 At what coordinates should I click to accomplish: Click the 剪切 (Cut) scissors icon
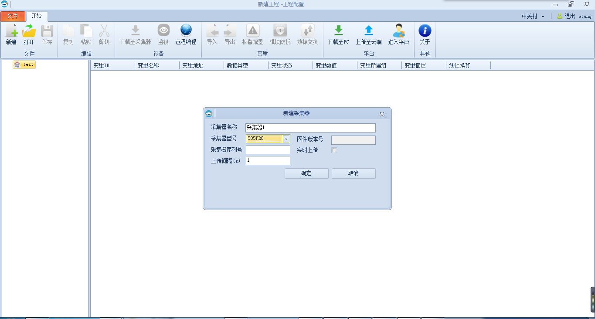[x=104, y=31]
